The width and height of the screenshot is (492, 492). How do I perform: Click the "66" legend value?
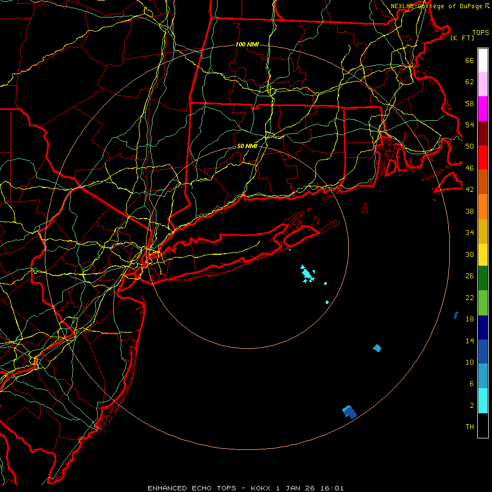pyautogui.click(x=470, y=61)
